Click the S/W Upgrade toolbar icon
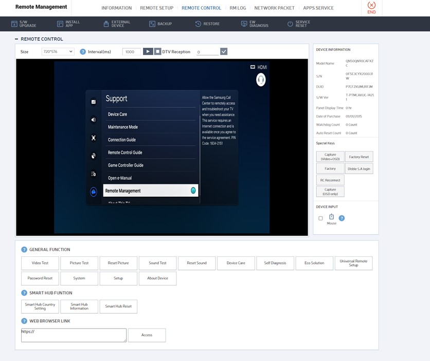This screenshot has height=361, width=430. pos(14,24)
